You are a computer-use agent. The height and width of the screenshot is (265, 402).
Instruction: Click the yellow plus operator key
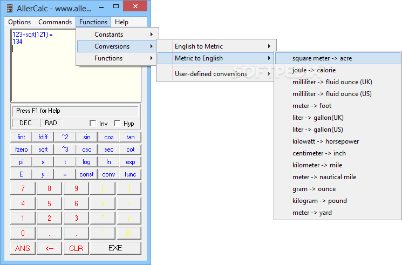pos(103,203)
